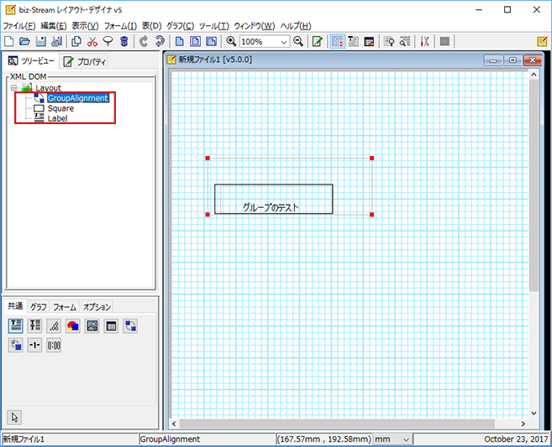
Task: Click the save all multiple-floppy icon
Action: click(x=56, y=41)
